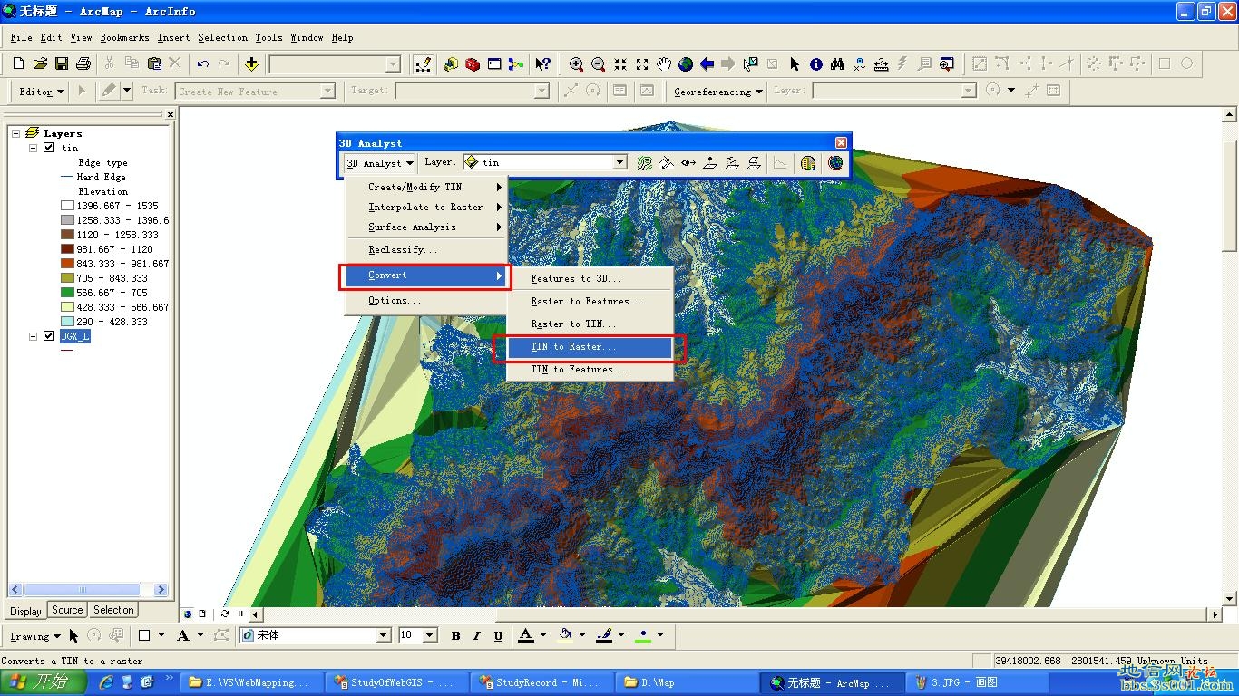
Task: Click the 1396.667 - 1535 elevation color swatch
Action: [67, 206]
